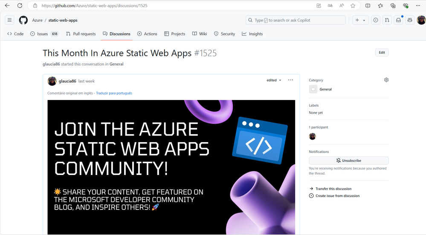Open the notifications inbox icon
This screenshot has width=426, height=235.
[x=399, y=20]
